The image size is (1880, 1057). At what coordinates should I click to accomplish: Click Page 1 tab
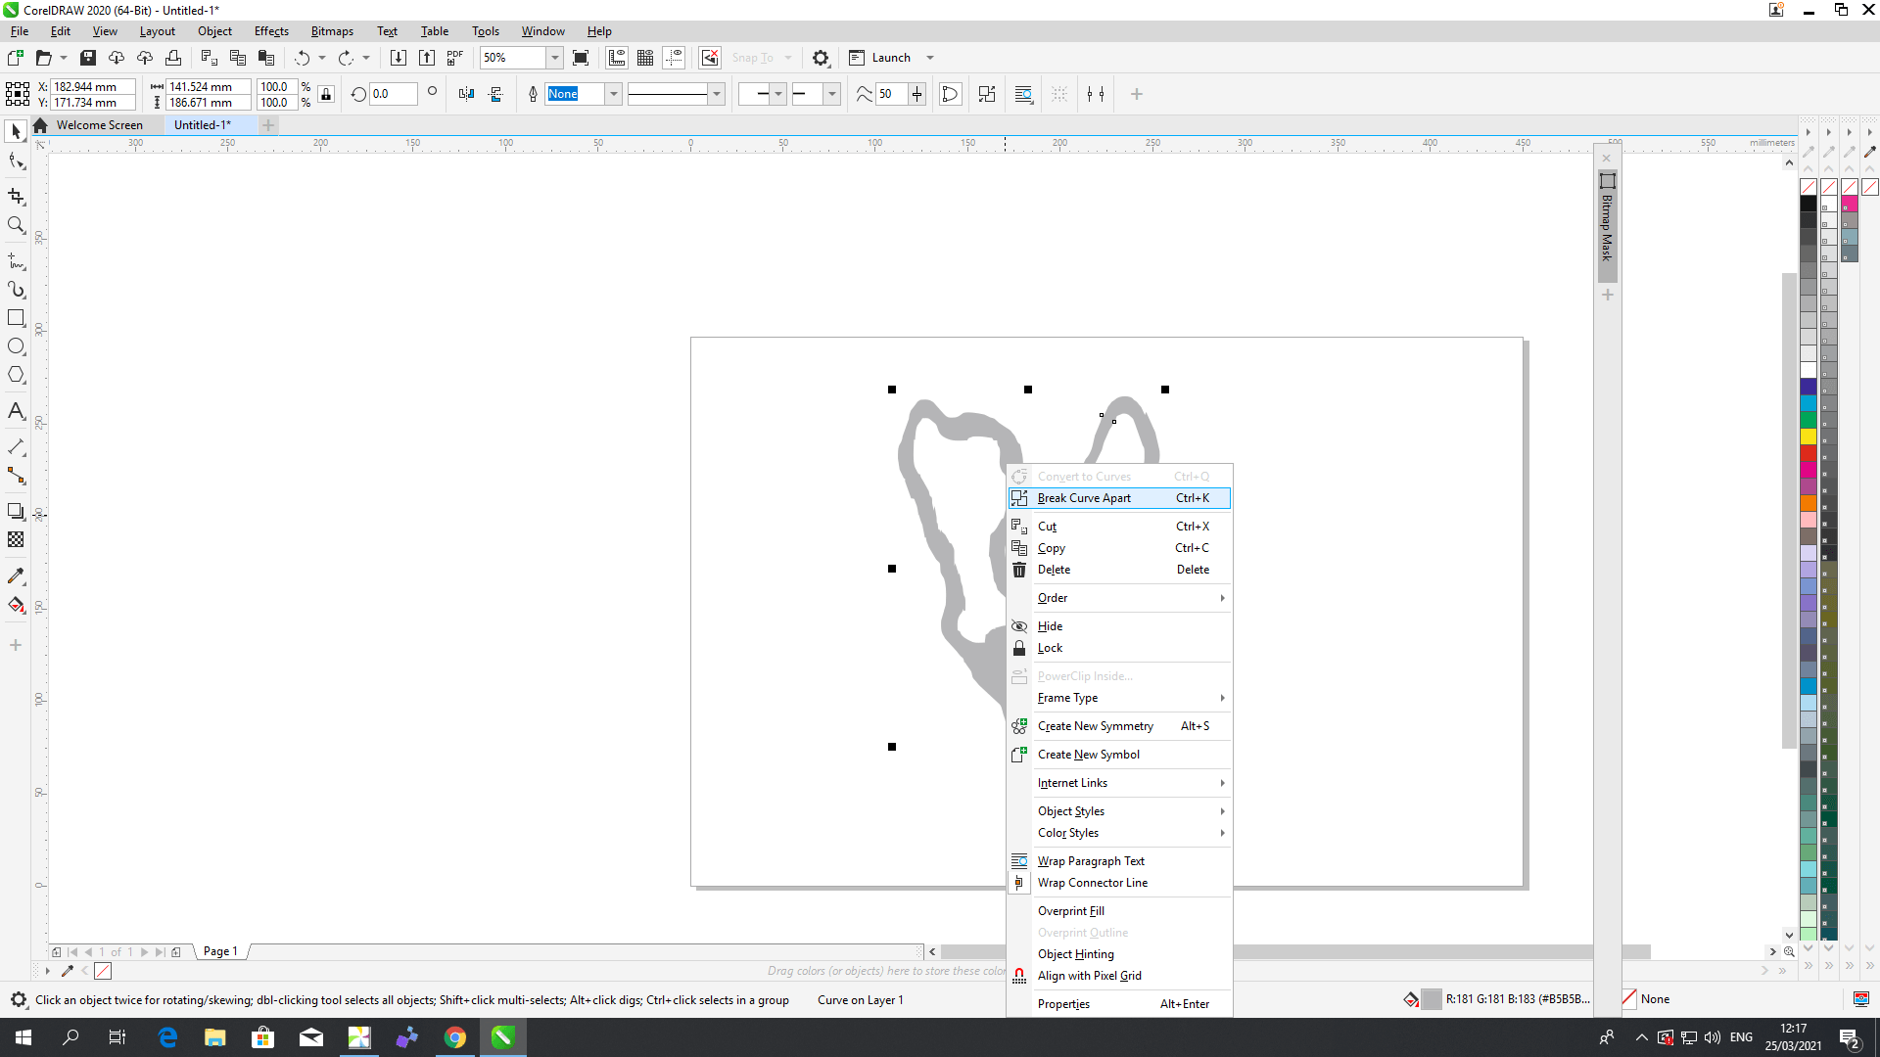pos(220,951)
